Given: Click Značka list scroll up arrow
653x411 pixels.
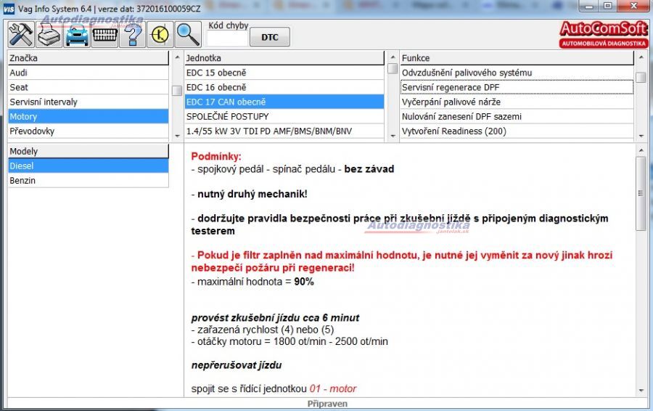Looking at the screenshot, I should coord(177,57).
